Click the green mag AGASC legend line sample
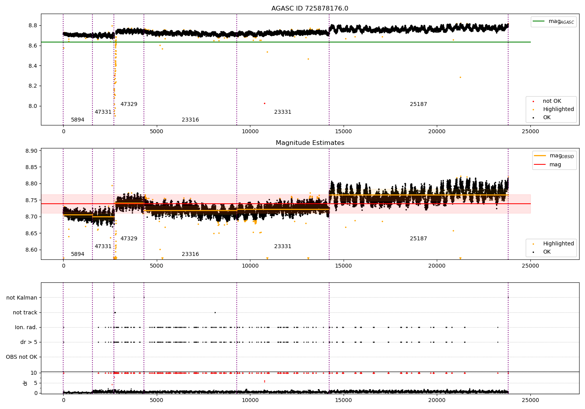 point(539,21)
